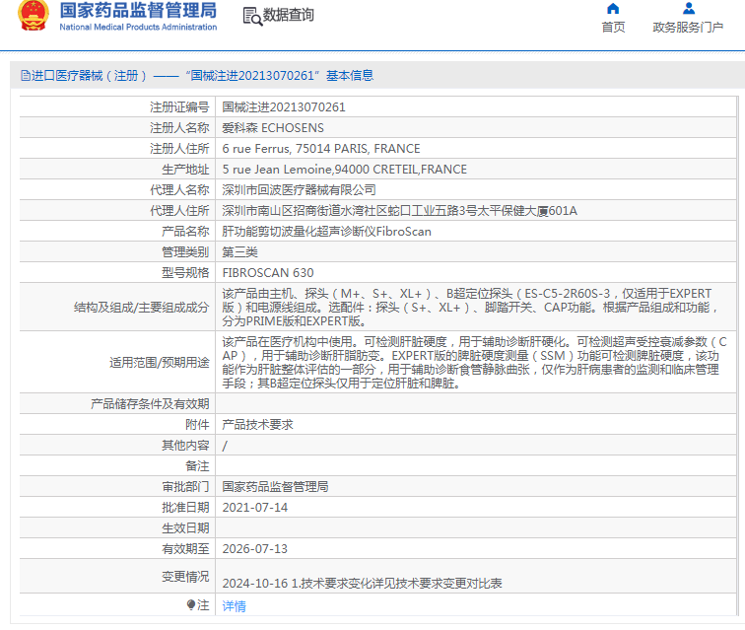The height and width of the screenshot is (630, 745).
Task: Click the 变更情况 label
Action: pyautogui.click(x=186, y=577)
